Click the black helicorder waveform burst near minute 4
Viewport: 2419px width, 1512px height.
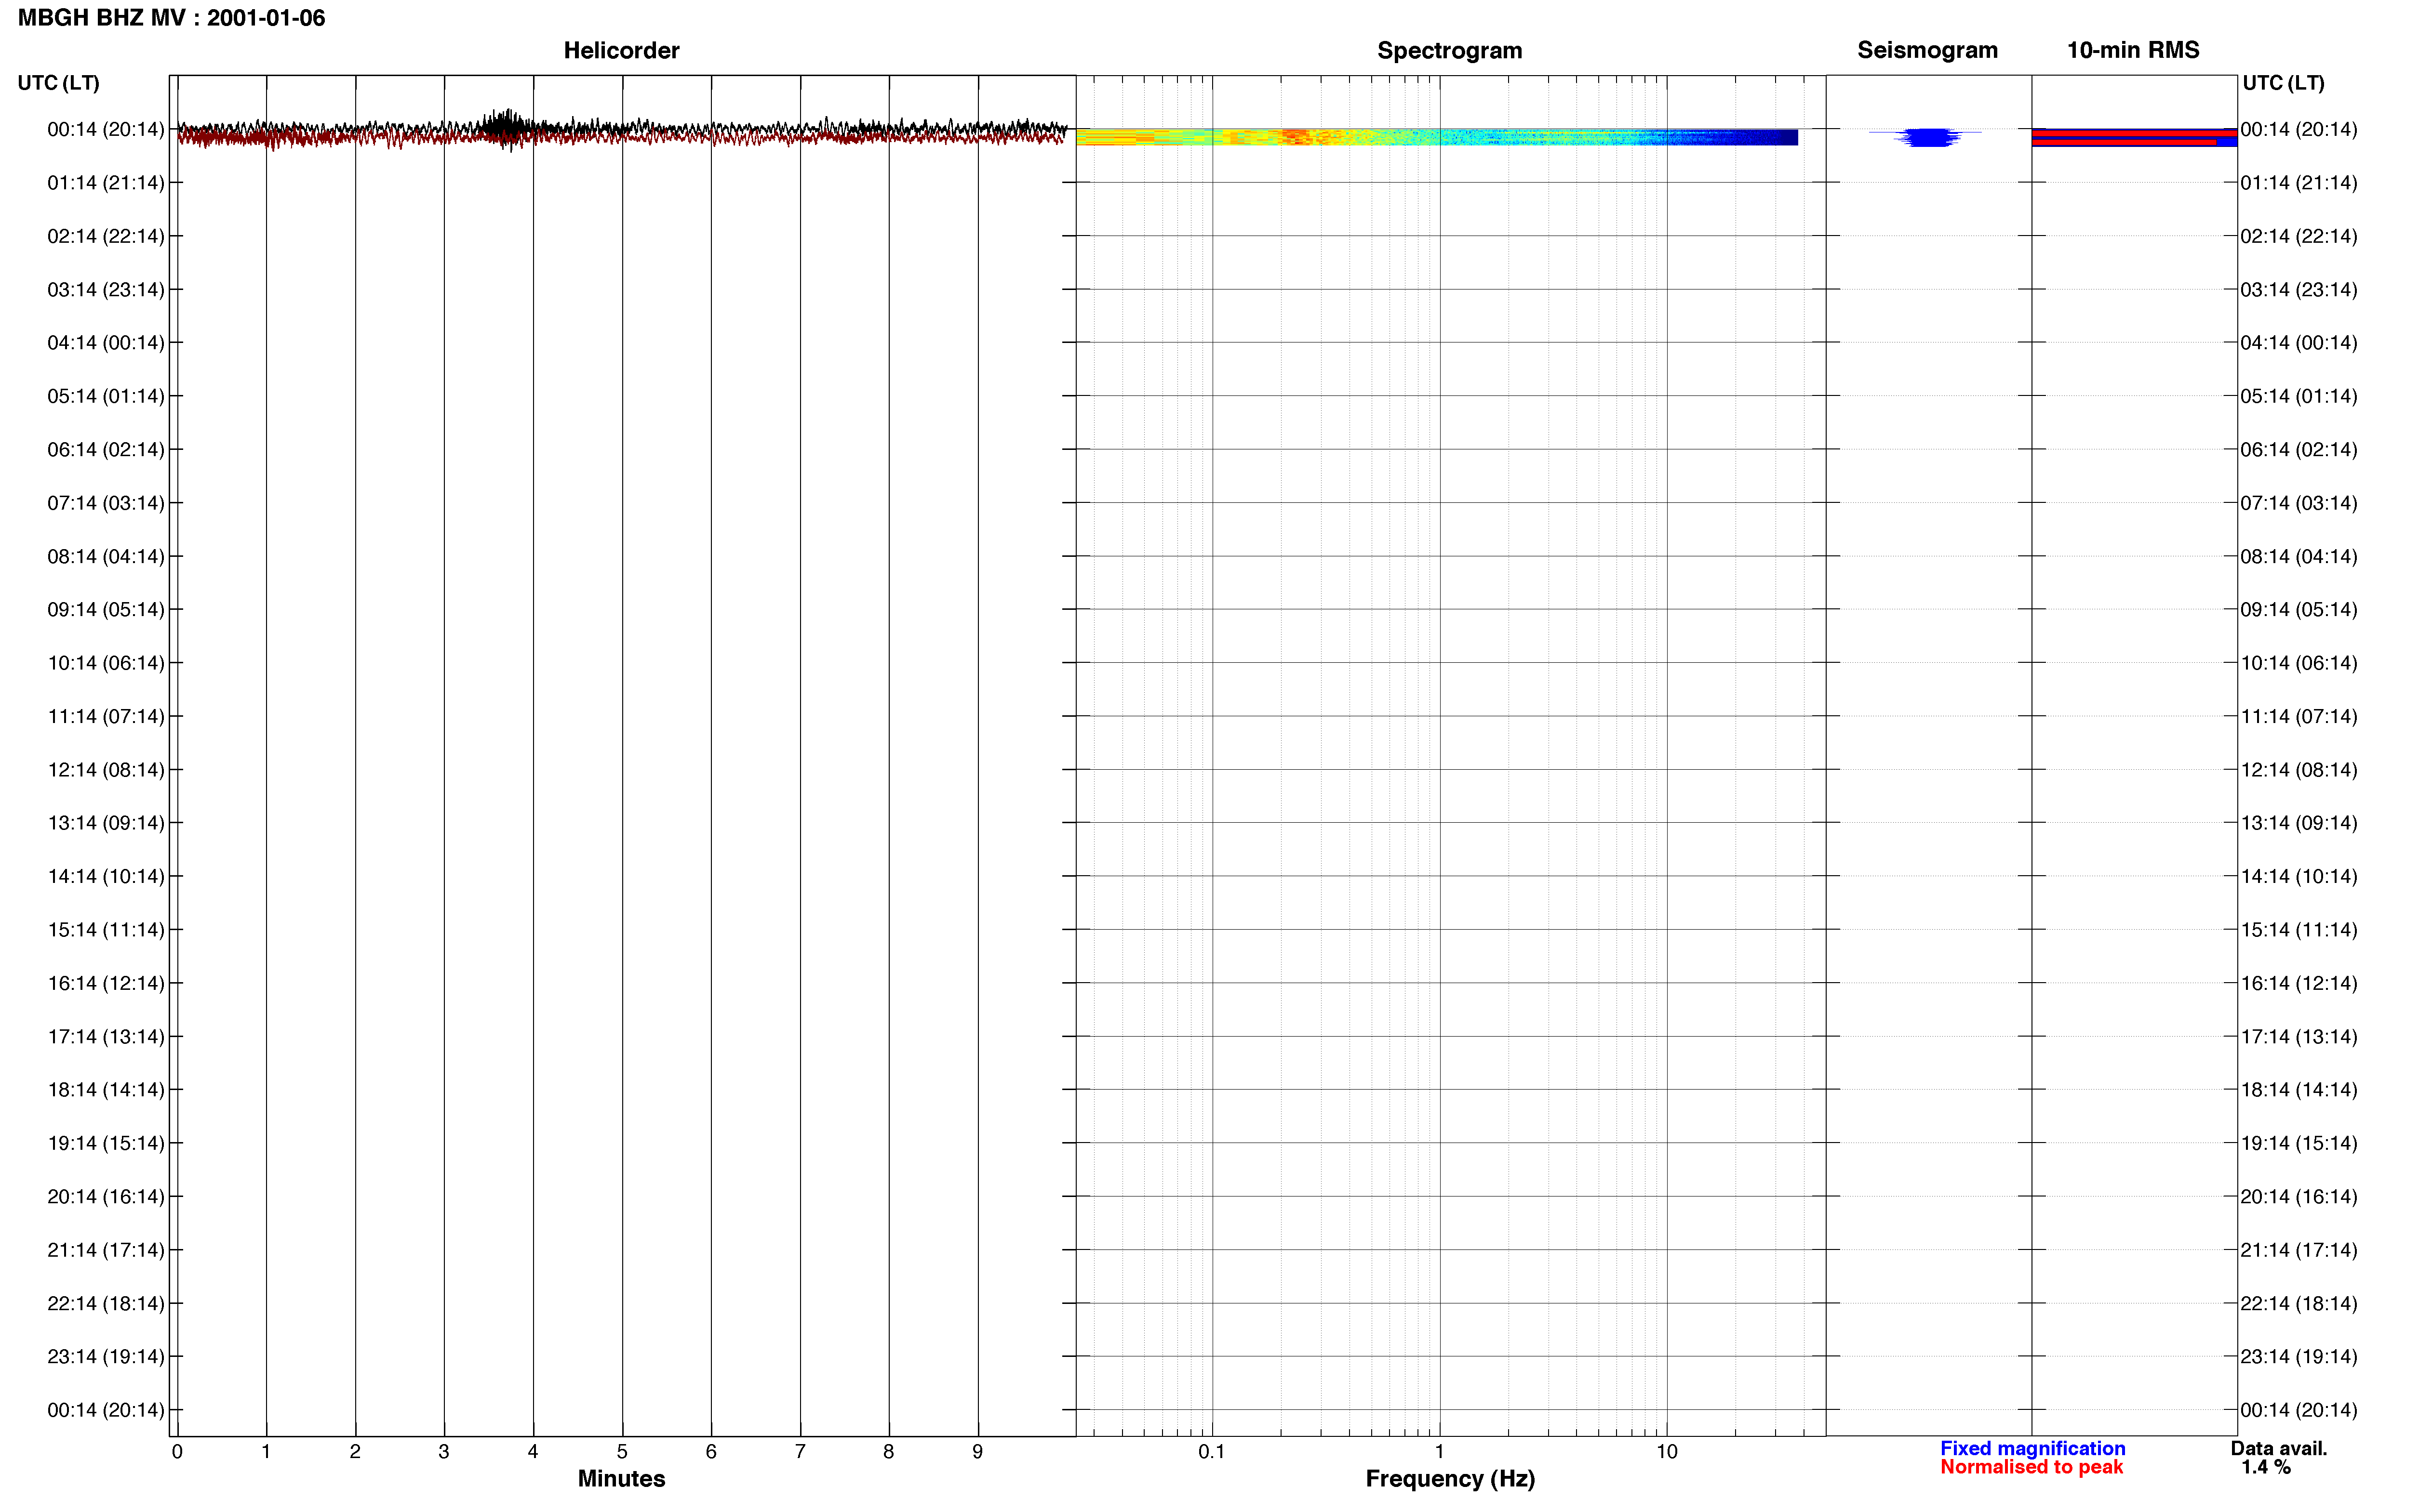tap(508, 129)
